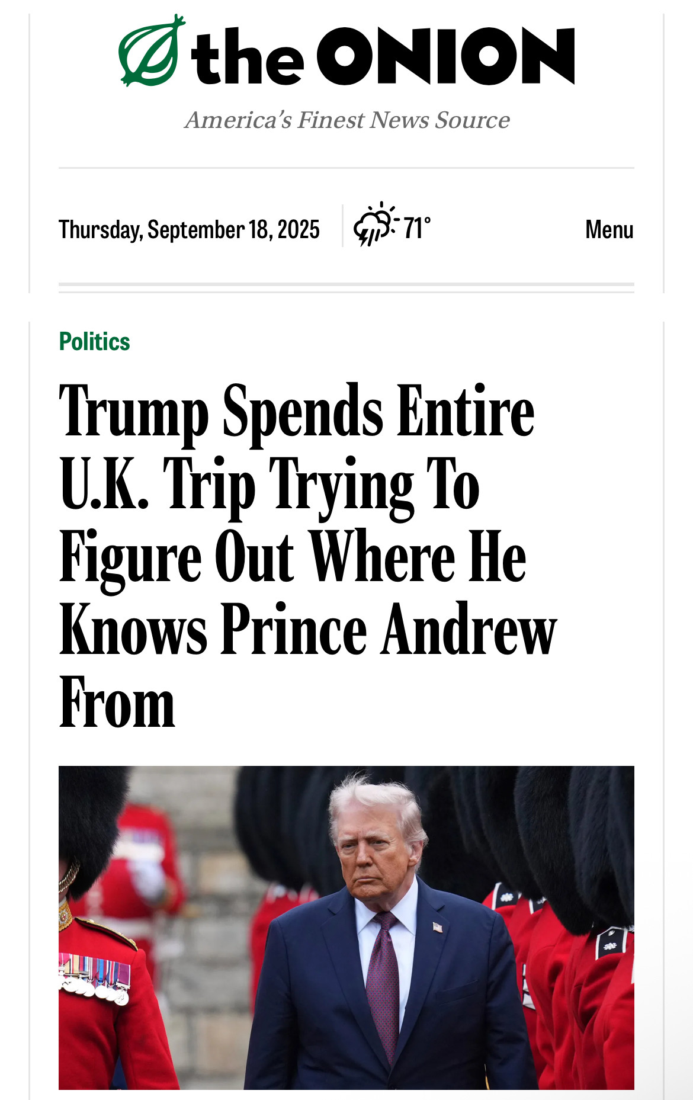Viewport: 693px width, 1100px height.
Task: Click the word "From" ending the headline
Action: coord(117,703)
